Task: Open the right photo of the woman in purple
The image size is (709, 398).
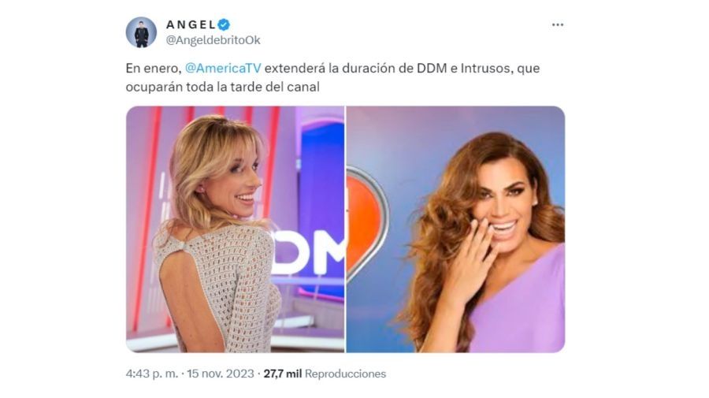Action: tap(456, 229)
